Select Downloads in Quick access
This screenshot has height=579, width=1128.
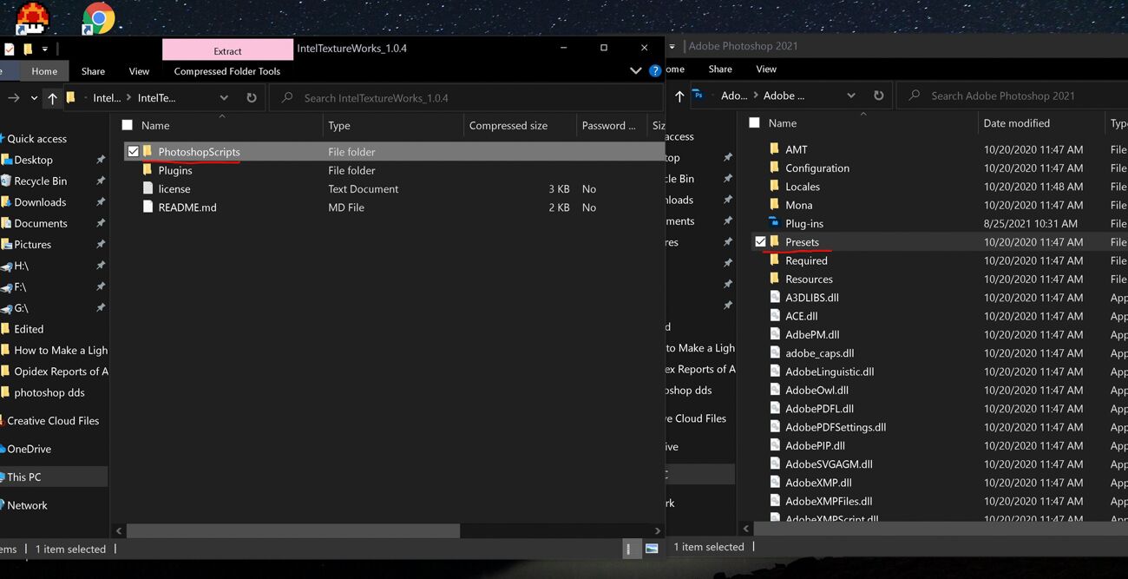[40, 202]
